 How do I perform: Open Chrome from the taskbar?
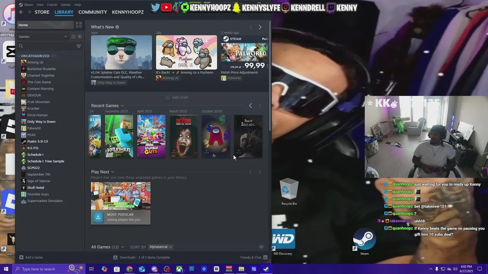point(129,269)
